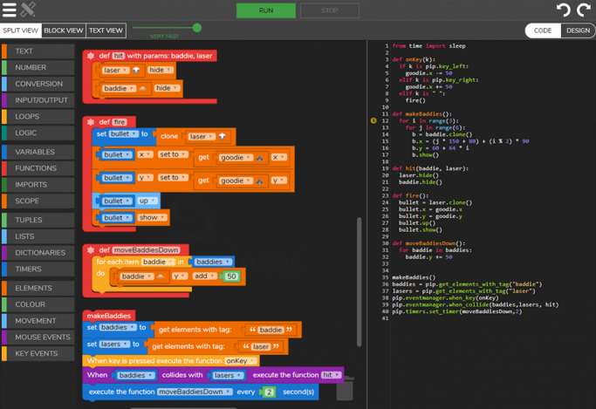Open the Timers block category
Screen dimensions: 596x409
38,269
